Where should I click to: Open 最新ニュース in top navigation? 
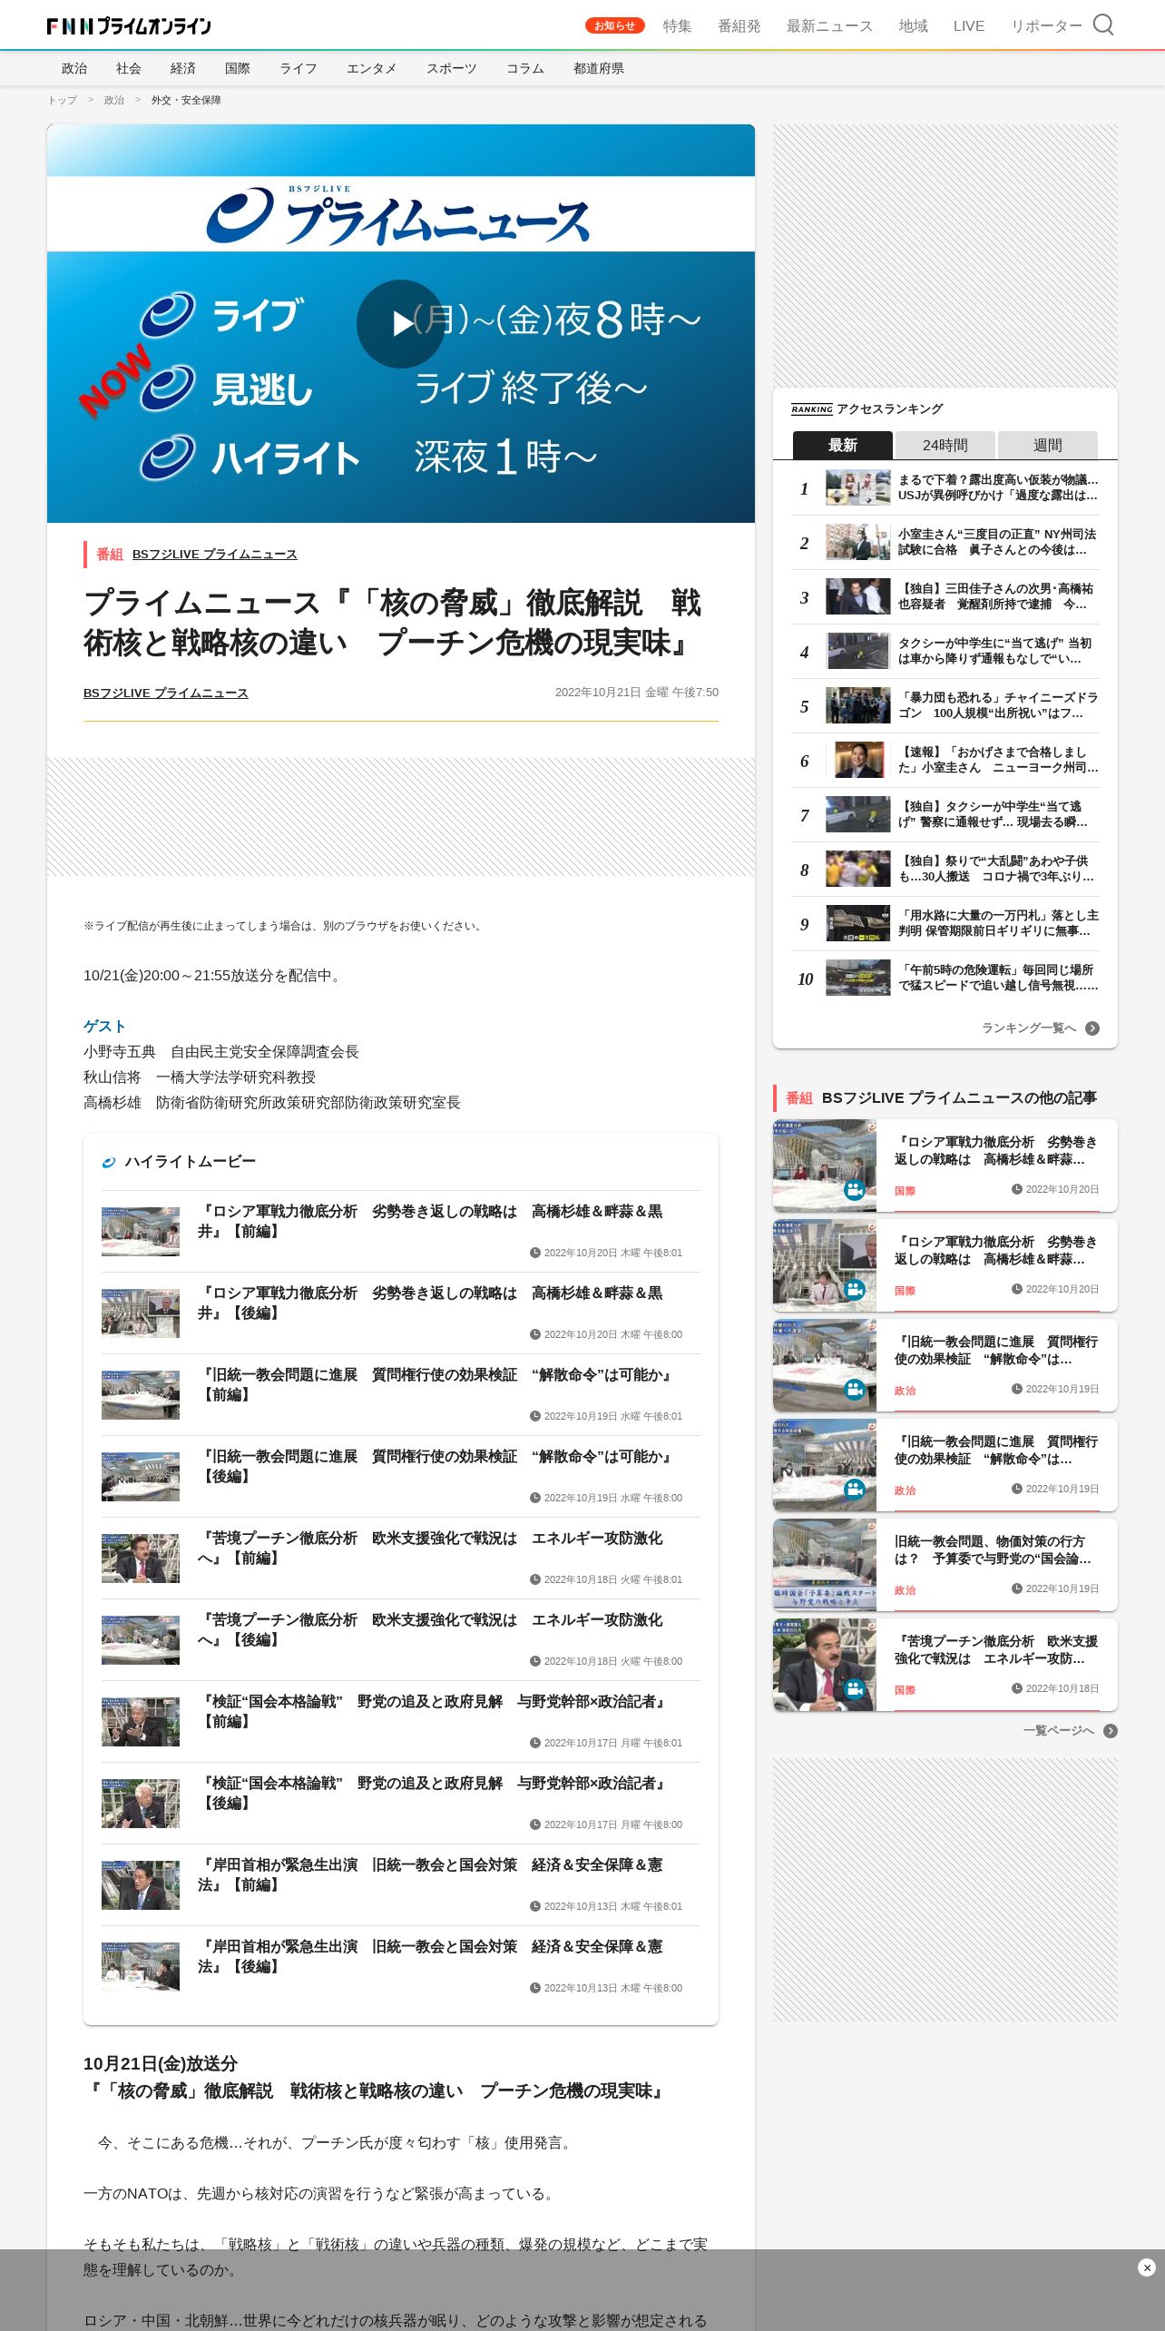point(829,26)
